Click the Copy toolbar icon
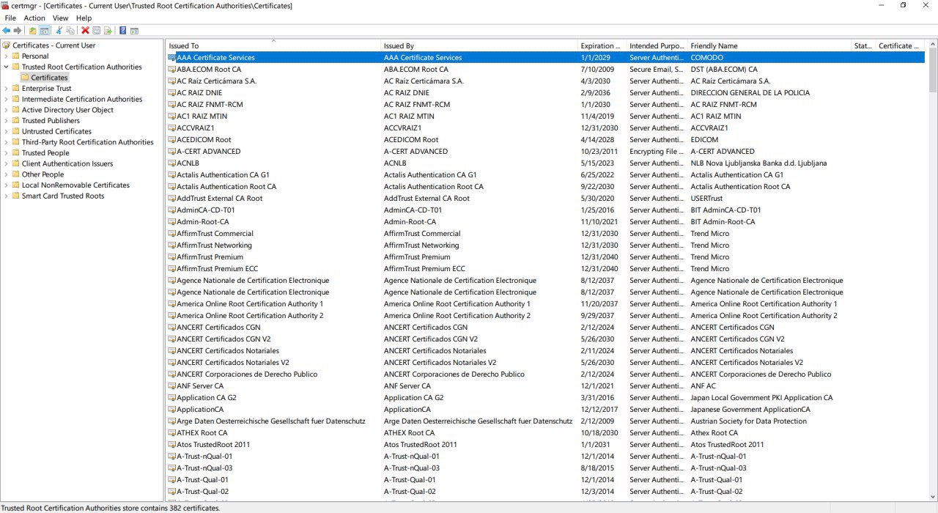Viewport: 938px width, 513px height. coord(70,31)
